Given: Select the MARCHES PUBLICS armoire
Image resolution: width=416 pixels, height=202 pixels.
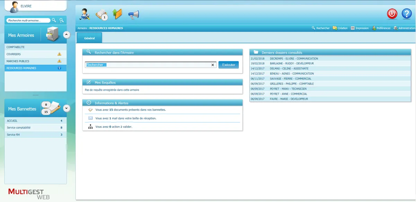Looking at the screenshot, I should point(36,61).
